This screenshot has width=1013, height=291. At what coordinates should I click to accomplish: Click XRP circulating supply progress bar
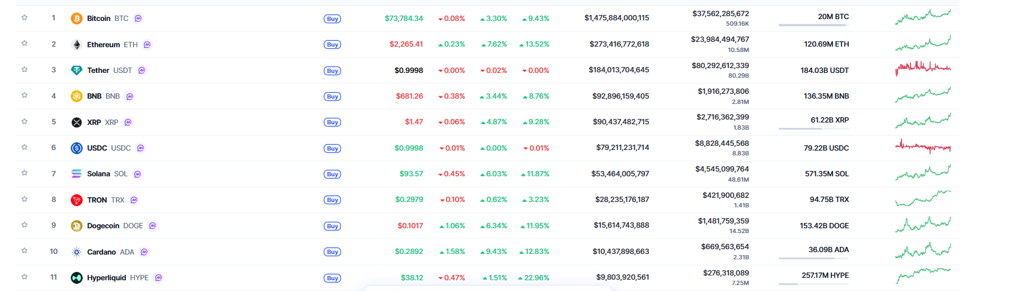point(813,128)
